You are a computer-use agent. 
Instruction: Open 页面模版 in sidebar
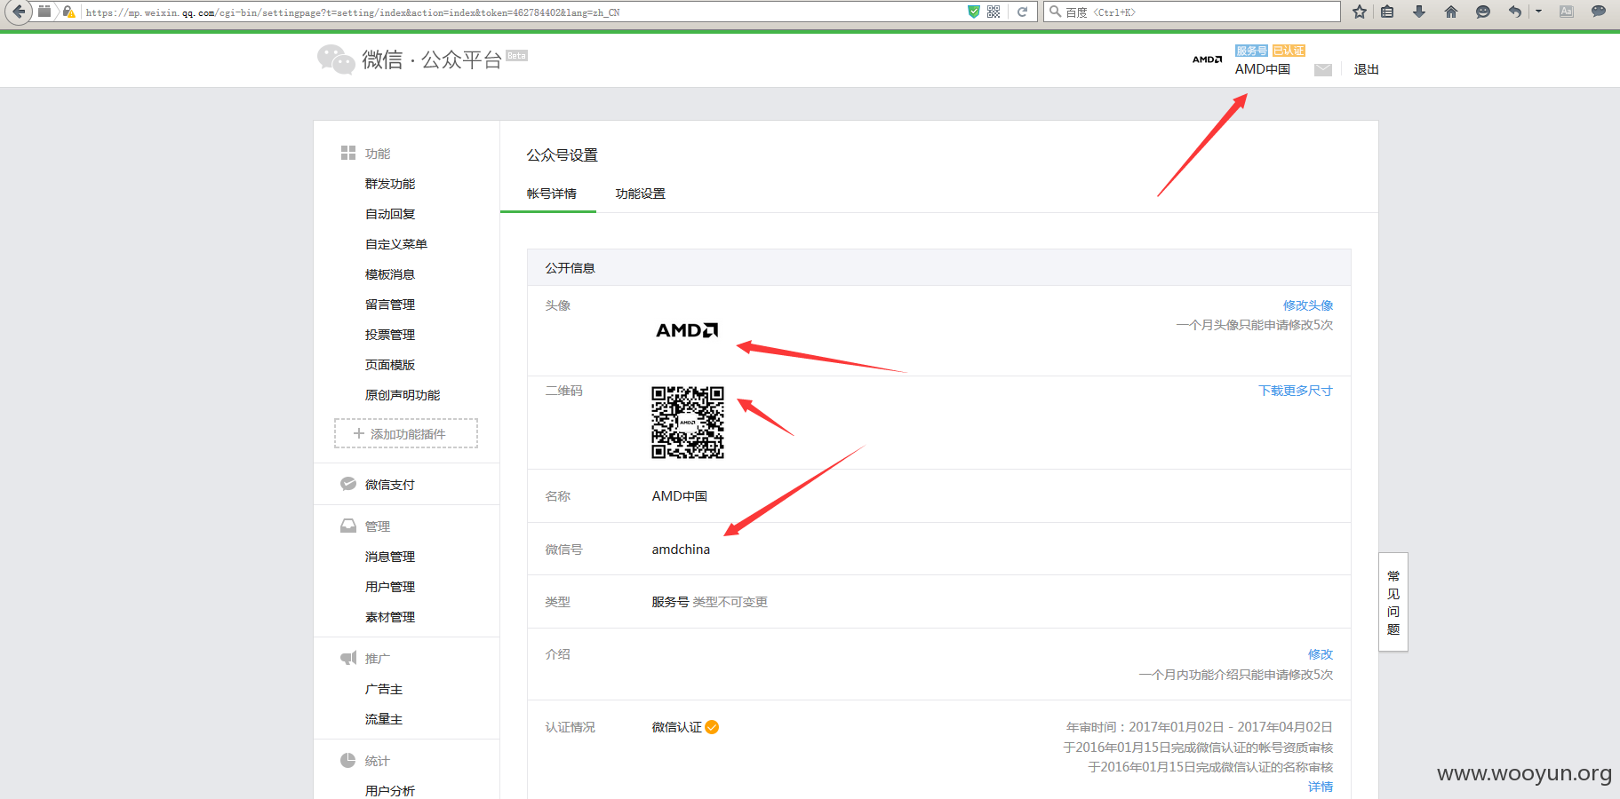coord(390,365)
